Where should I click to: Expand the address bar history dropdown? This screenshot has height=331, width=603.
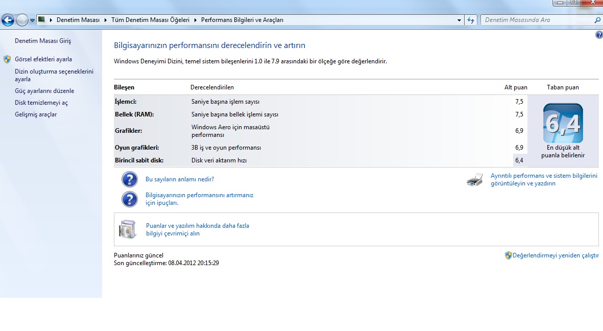[x=459, y=20]
